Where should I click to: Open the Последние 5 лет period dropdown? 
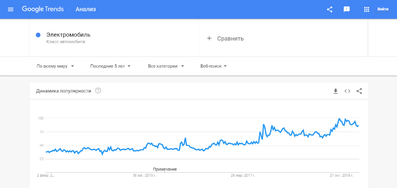(x=110, y=66)
